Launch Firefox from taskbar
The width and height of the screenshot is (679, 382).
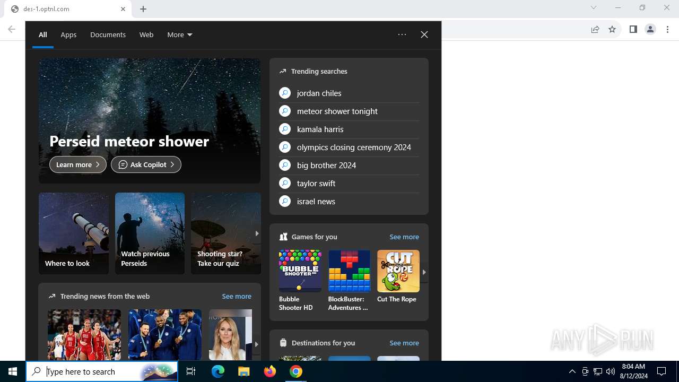click(270, 371)
